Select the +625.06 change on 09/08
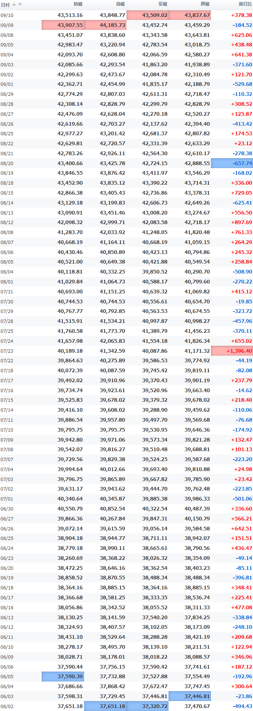This screenshot has height=711, width=253. (x=242, y=35)
